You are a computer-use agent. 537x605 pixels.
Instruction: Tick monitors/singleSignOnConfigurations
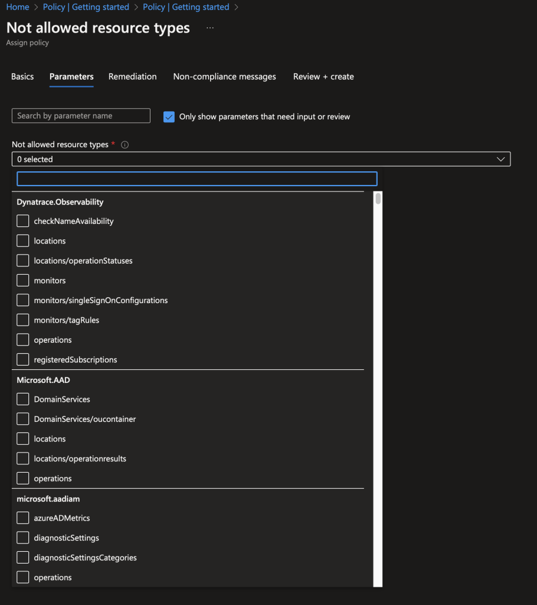(23, 300)
